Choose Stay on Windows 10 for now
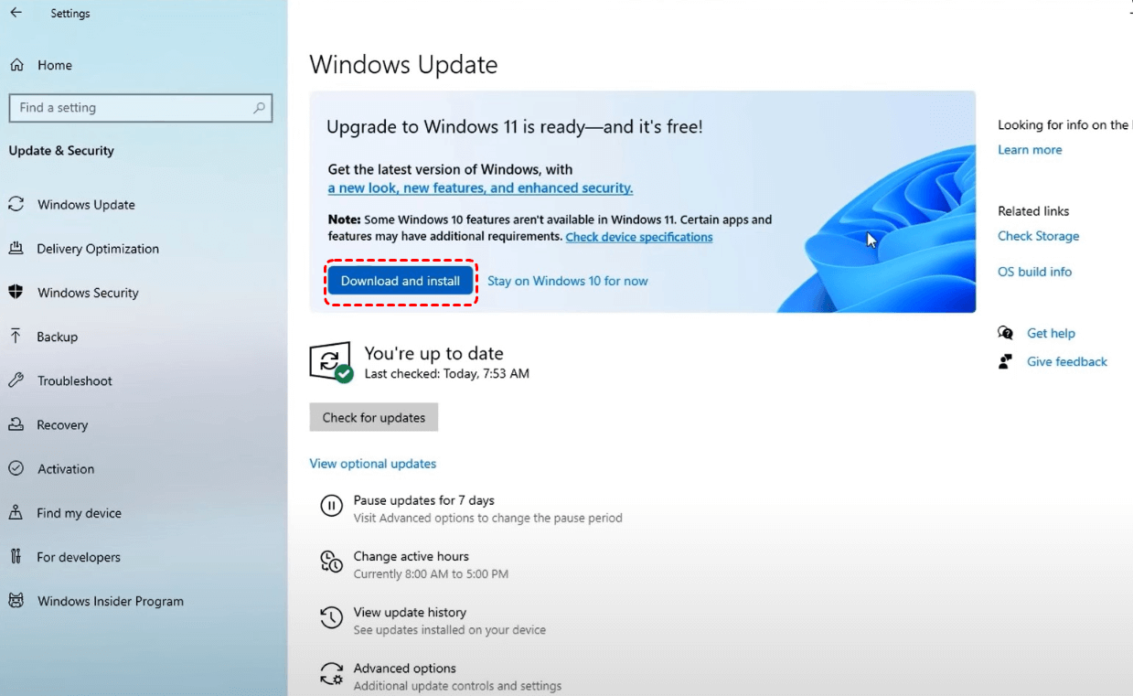 pyautogui.click(x=567, y=281)
